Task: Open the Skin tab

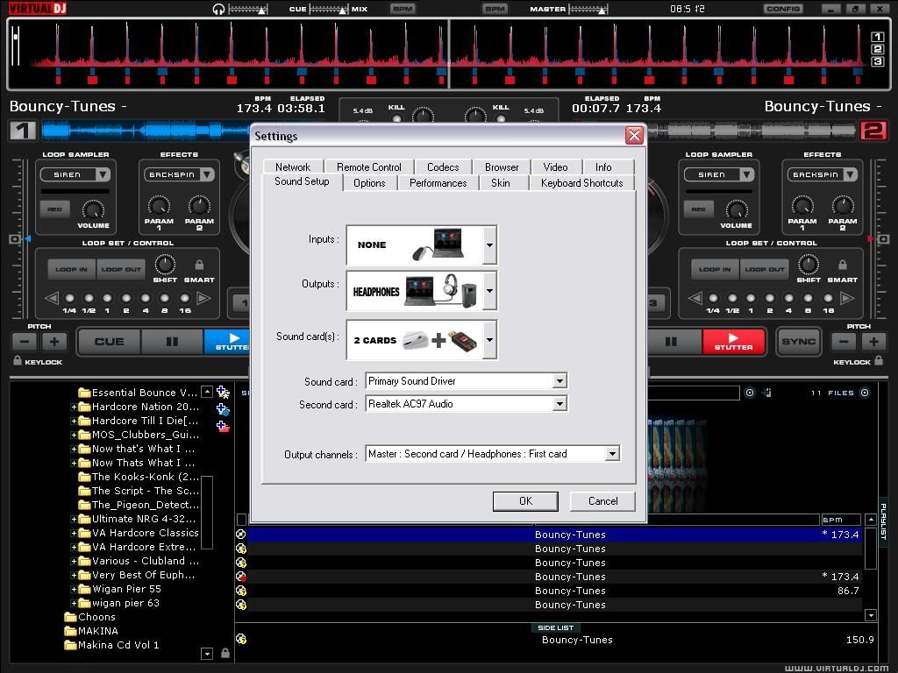Action: click(x=501, y=183)
